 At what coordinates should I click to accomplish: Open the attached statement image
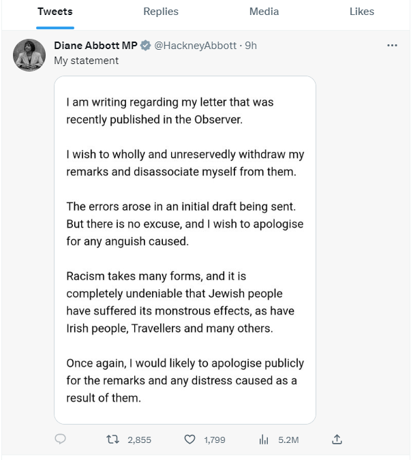[185, 249]
